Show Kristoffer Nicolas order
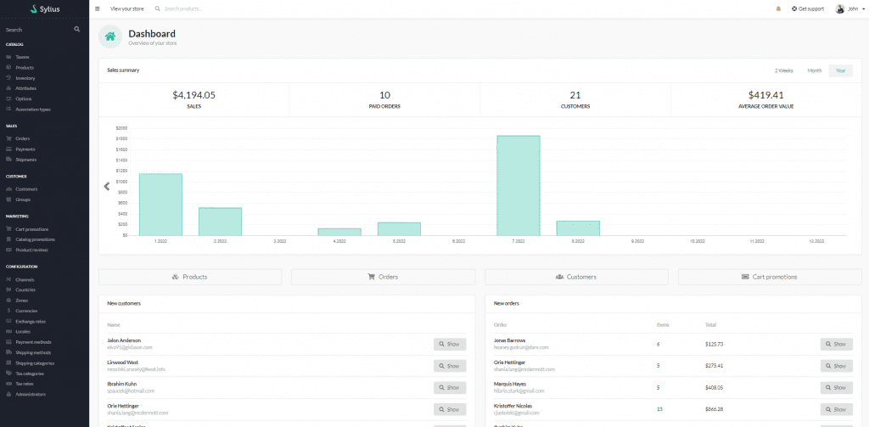Image resolution: width=869 pixels, height=427 pixels. click(x=836, y=410)
